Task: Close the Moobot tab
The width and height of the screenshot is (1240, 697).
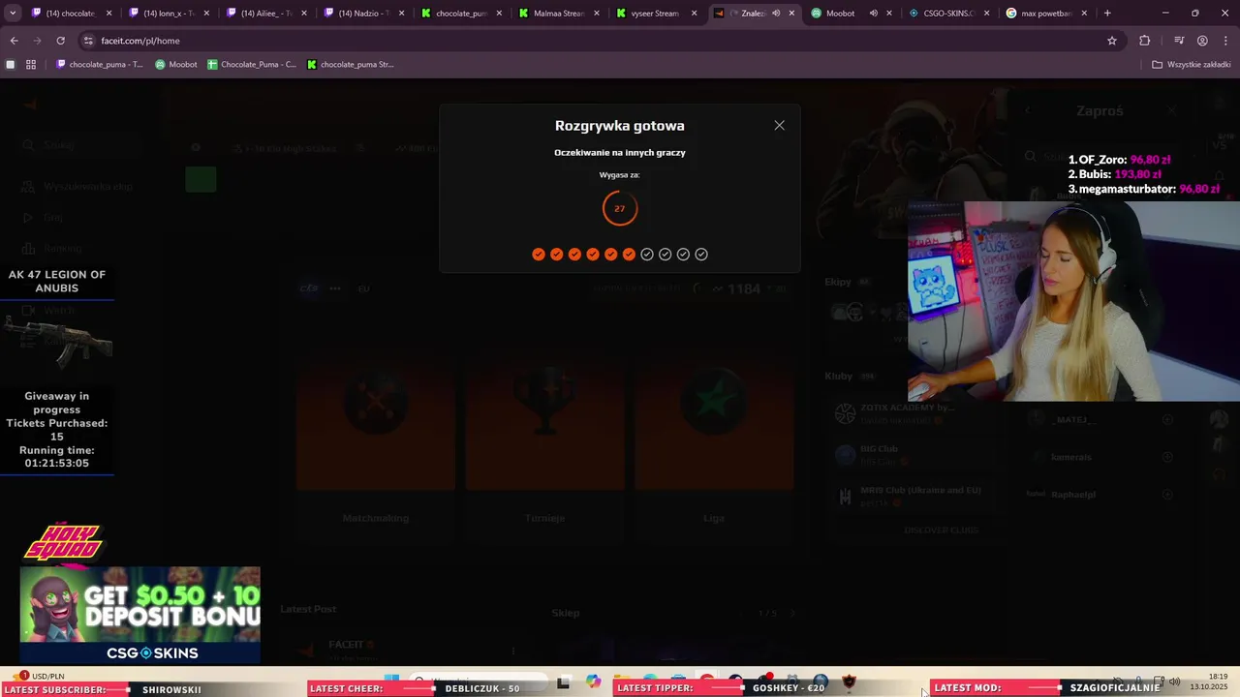Action: coord(889,14)
